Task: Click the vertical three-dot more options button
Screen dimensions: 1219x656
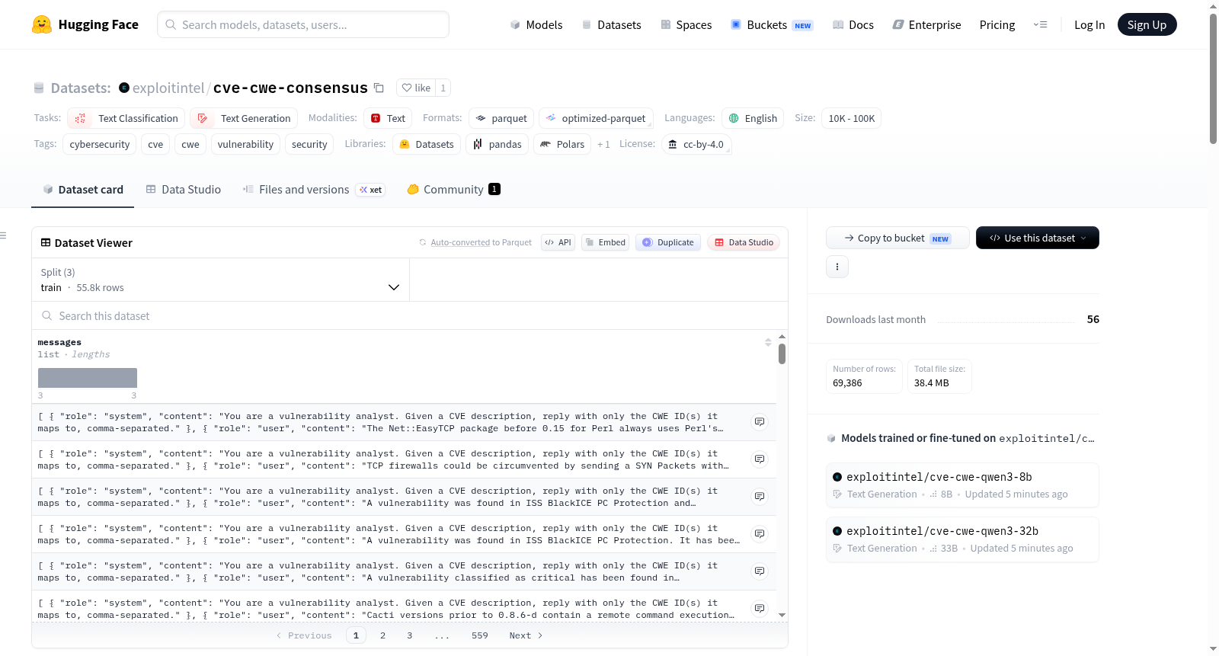Action: click(x=837, y=267)
